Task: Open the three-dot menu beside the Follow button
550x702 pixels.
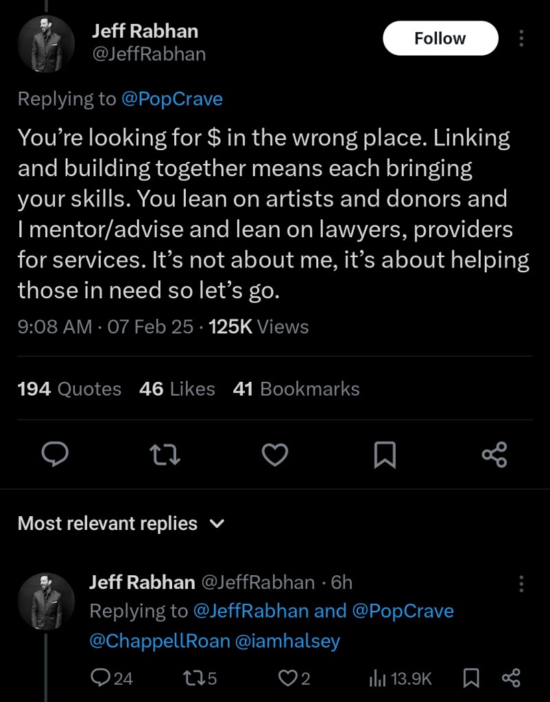Action: click(521, 38)
